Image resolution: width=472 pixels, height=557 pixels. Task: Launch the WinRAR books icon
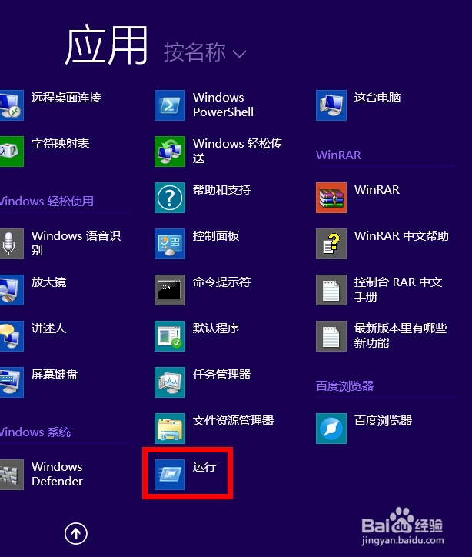click(331, 198)
